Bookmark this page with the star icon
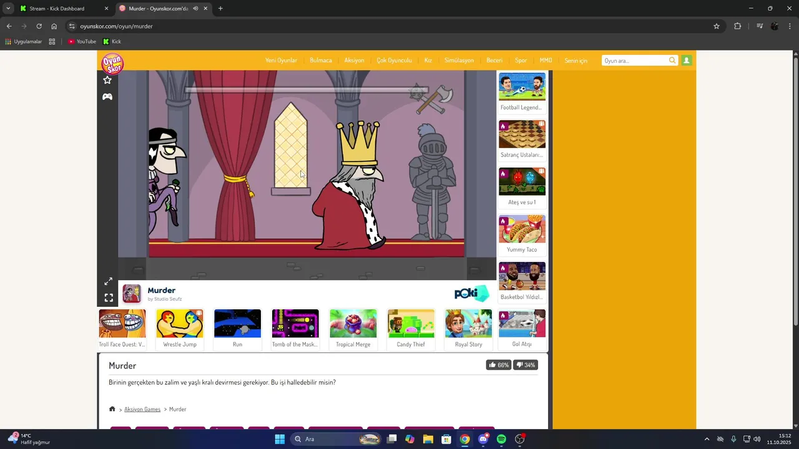 point(717,26)
